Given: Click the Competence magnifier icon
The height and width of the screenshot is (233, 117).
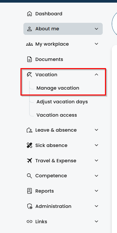Looking at the screenshot, I should (x=29, y=176).
